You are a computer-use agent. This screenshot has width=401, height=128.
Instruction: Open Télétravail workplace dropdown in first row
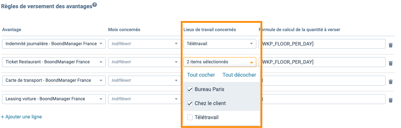point(220,44)
